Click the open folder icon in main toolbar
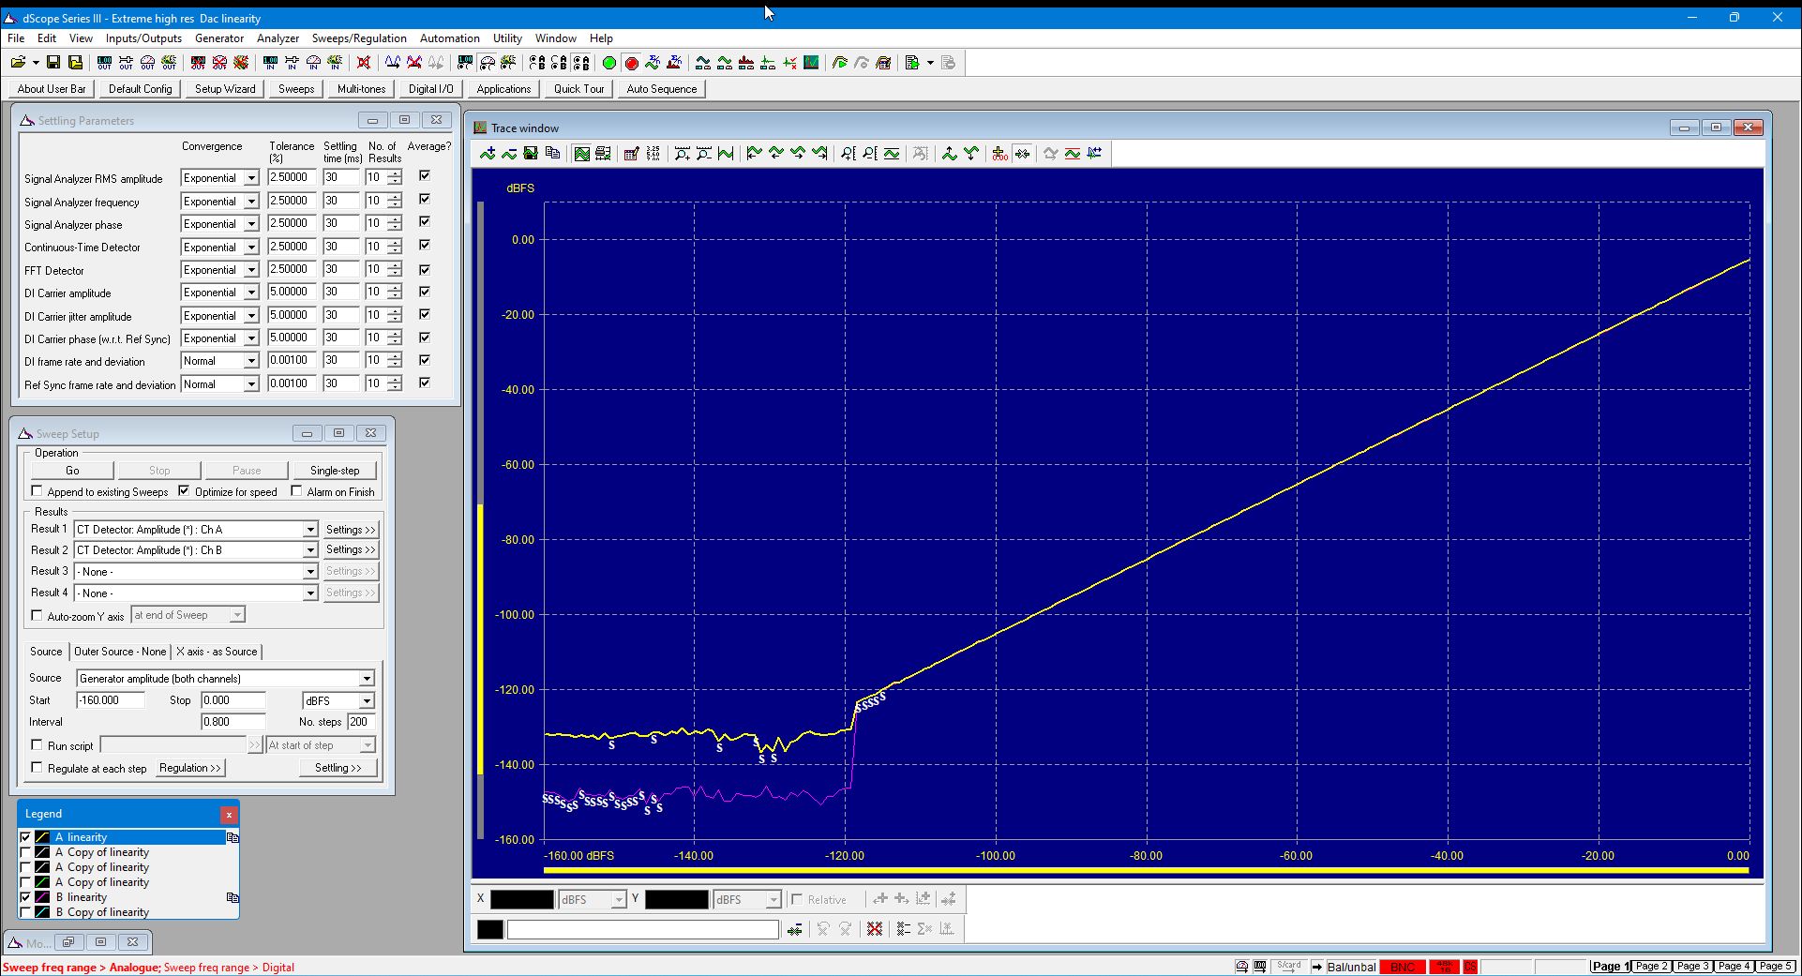This screenshot has width=1802, height=976. click(18, 63)
